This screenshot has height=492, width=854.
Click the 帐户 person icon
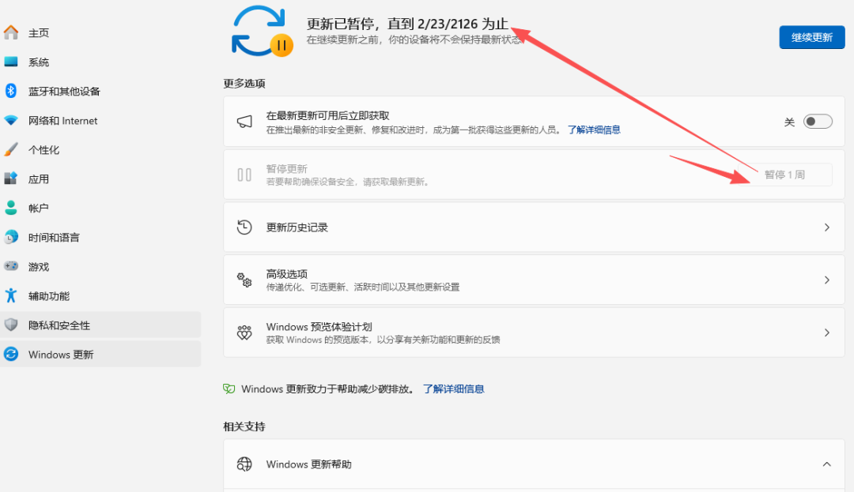click(x=11, y=208)
